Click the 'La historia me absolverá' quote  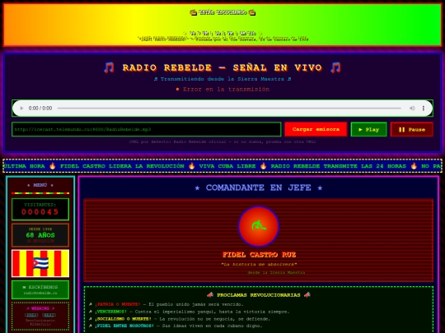[259, 265]
